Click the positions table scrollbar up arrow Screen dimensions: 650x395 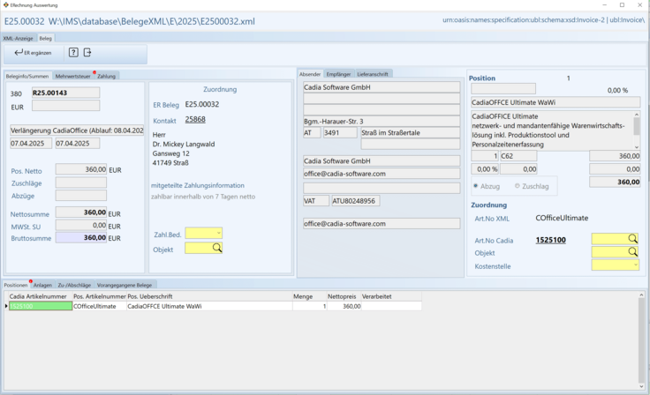(641, 294)
